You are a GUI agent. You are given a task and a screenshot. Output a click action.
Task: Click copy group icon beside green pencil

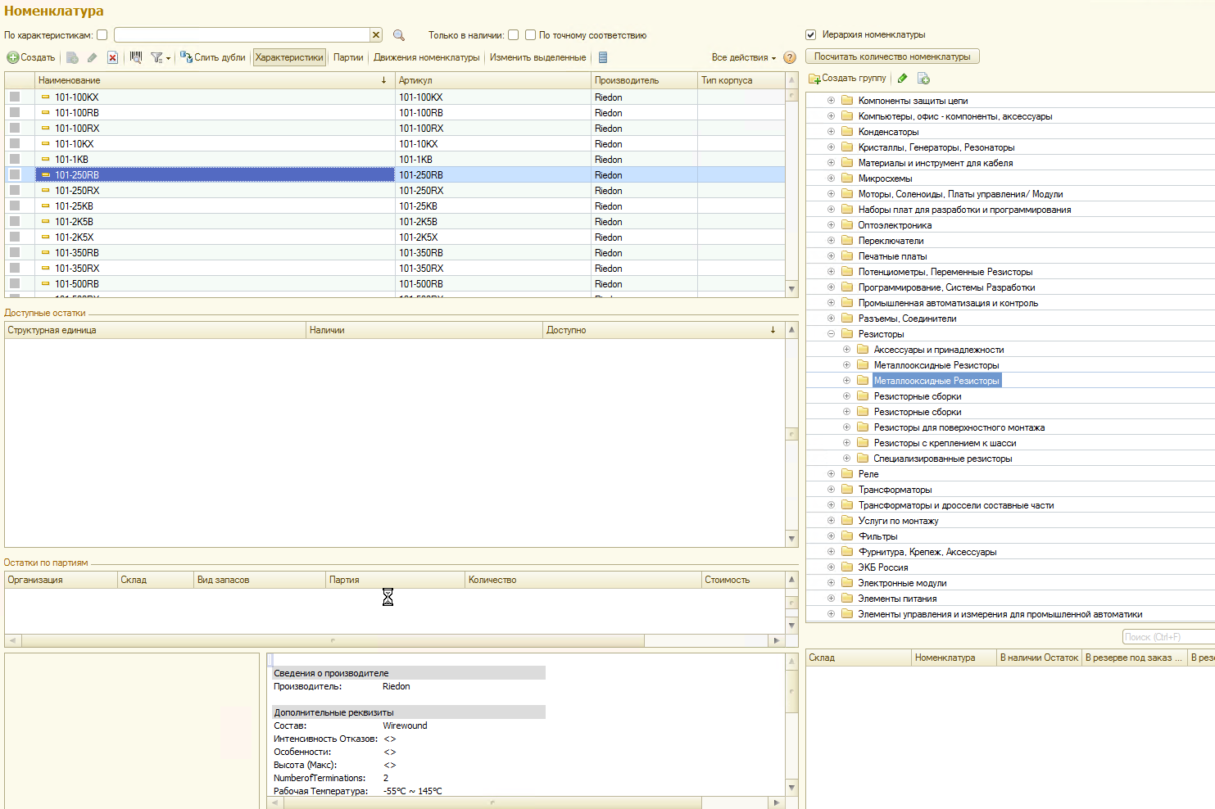click(923, 79)
